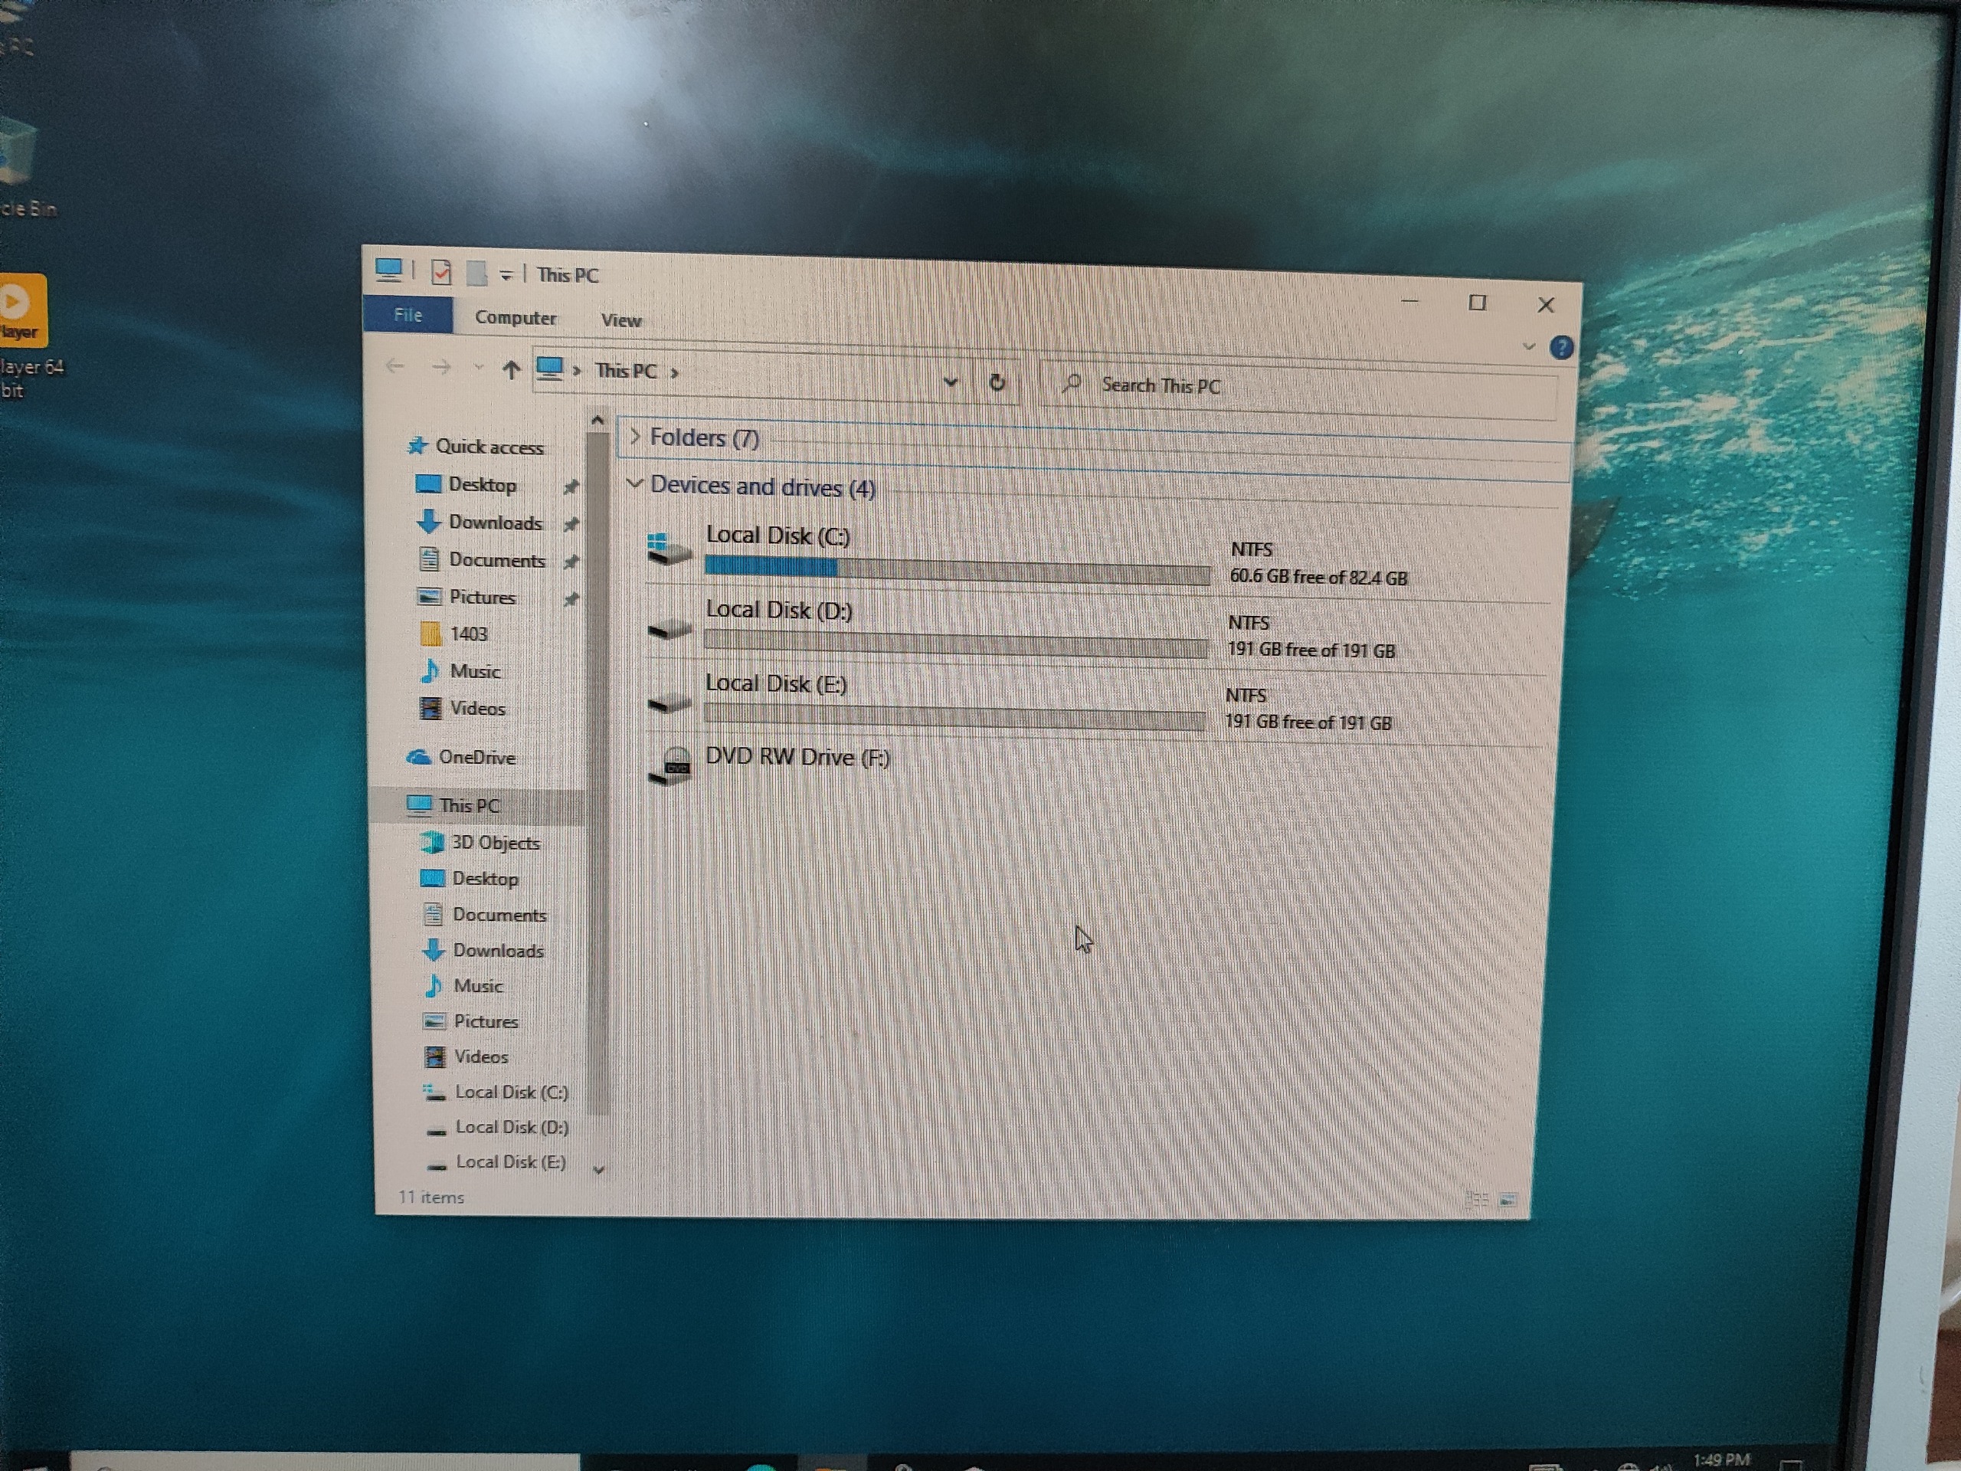The image size is (1961, 1471).
Task: Select Quick access in navigation pane
Action: [x=476, y=446]
